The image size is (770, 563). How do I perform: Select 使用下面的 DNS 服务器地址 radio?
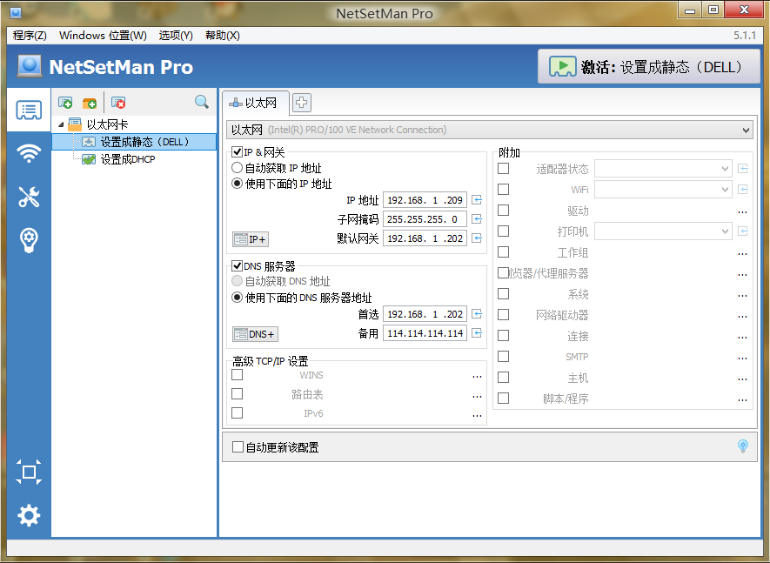pos(238,298)
